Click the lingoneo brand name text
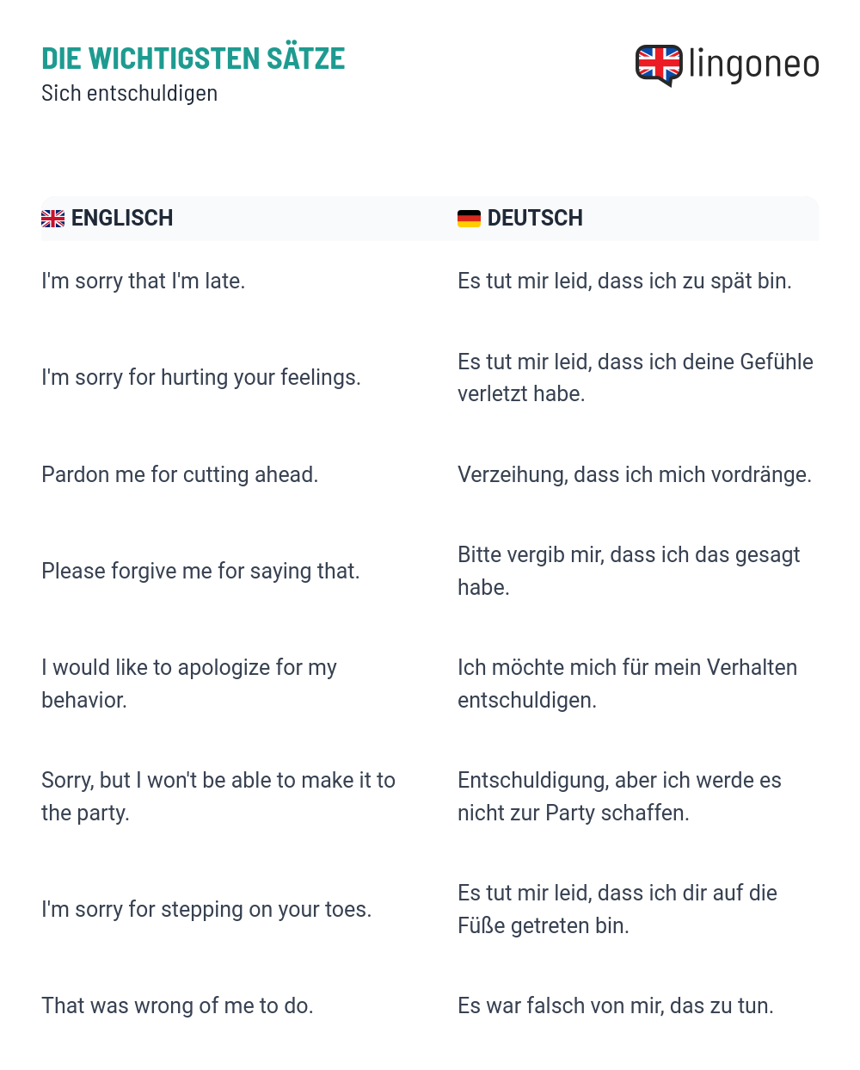This screenshot has width=860, height=1070. (x=753, y=65)
